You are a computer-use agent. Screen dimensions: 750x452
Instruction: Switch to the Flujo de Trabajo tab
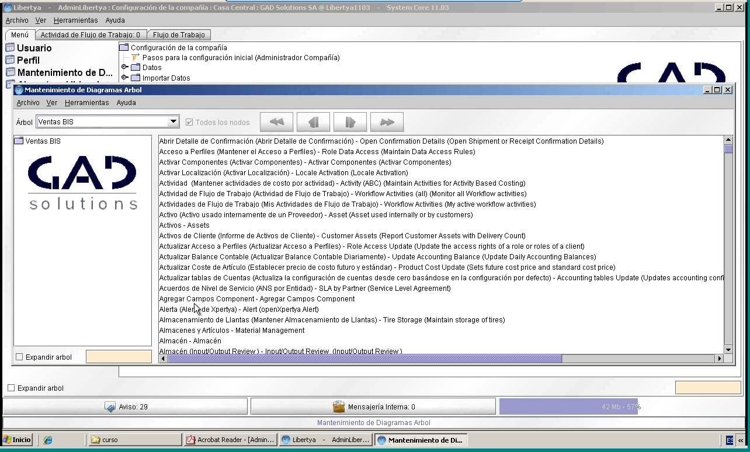tap(179, 35)
